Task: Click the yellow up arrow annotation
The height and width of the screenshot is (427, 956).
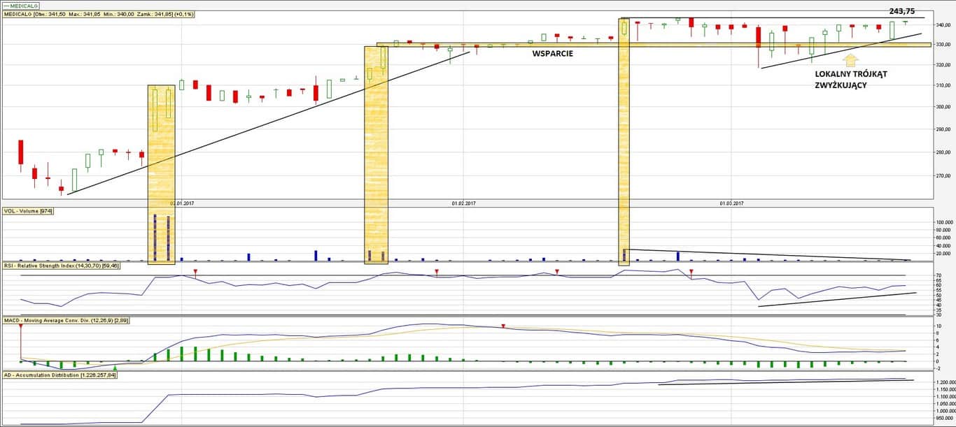Action: click(850, 60)
